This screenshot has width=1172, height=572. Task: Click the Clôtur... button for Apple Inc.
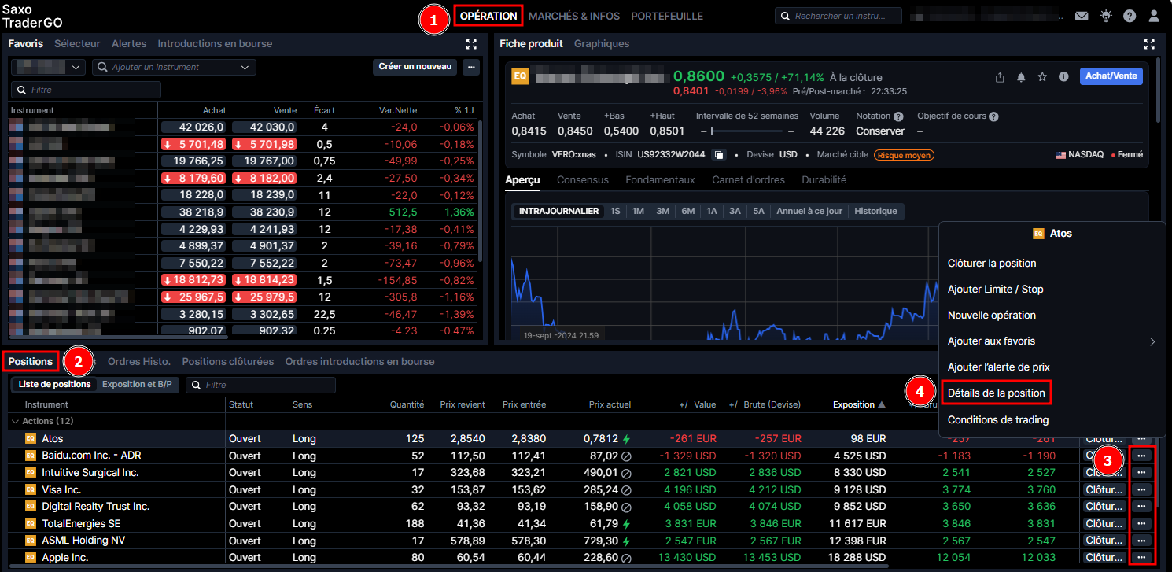1104,557
